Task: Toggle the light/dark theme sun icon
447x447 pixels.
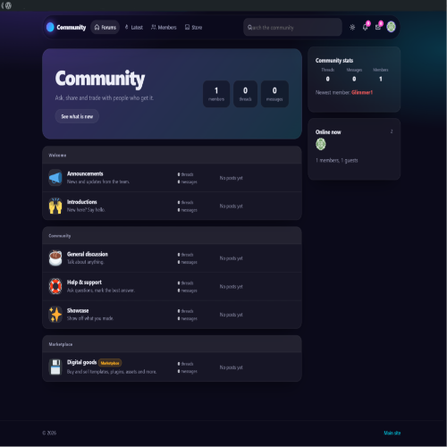Action: point(352,27)
